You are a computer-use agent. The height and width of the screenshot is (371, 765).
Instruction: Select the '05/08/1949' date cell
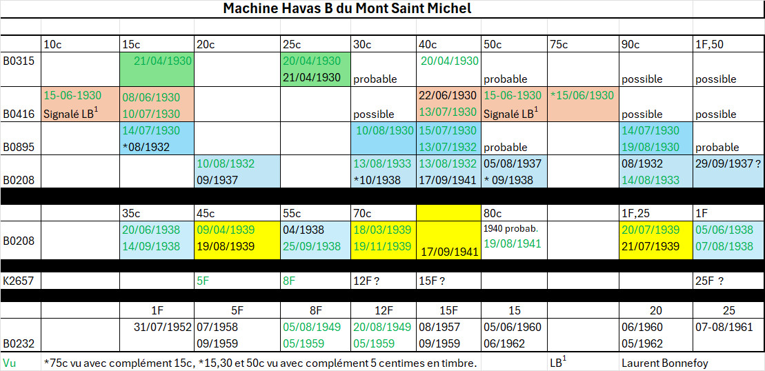click(x=311, y=327)
